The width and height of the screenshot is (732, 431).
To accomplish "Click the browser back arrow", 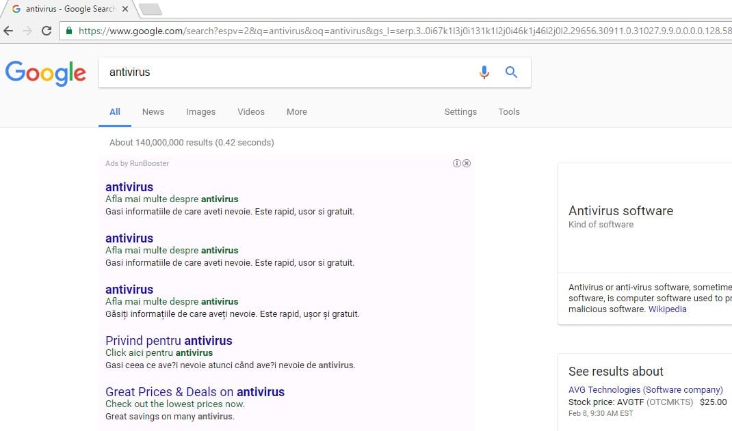I will click(8, 31).
